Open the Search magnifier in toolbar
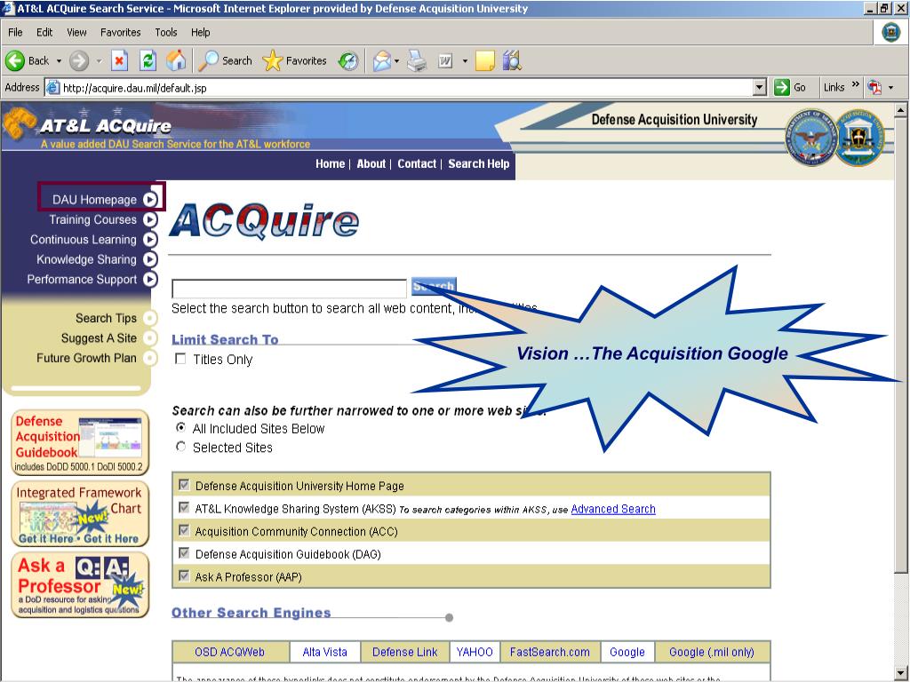 [208, 61]
